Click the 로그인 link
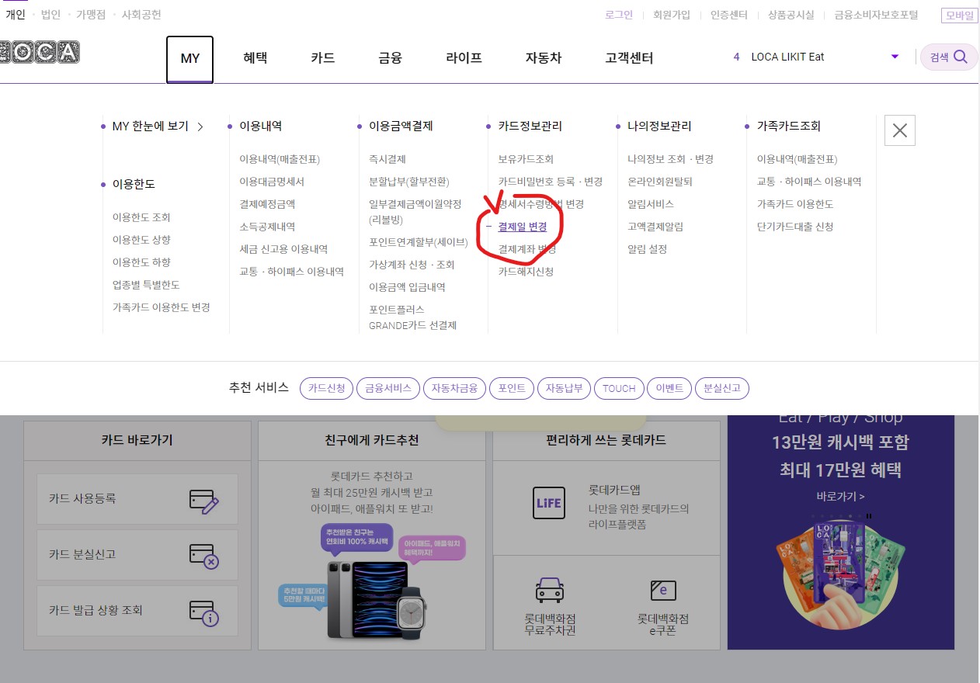 (619, 15)
